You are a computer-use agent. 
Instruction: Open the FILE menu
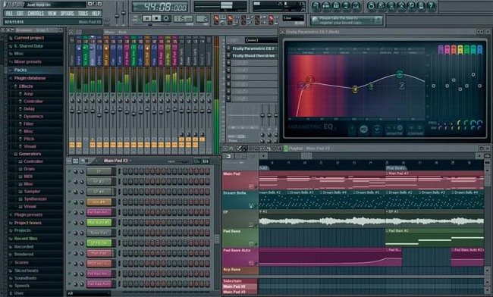(9, 13)
